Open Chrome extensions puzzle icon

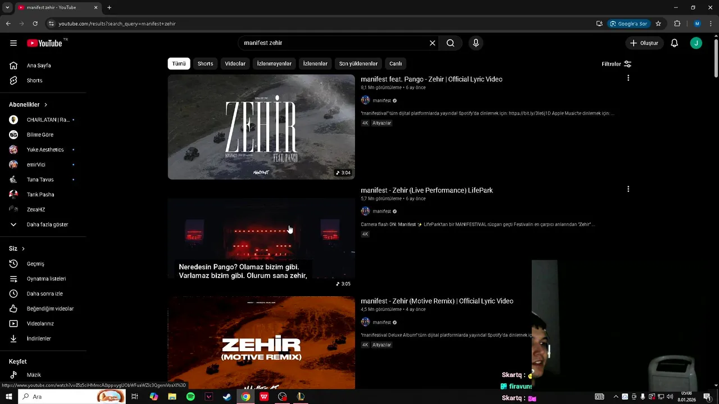[677, 24]
